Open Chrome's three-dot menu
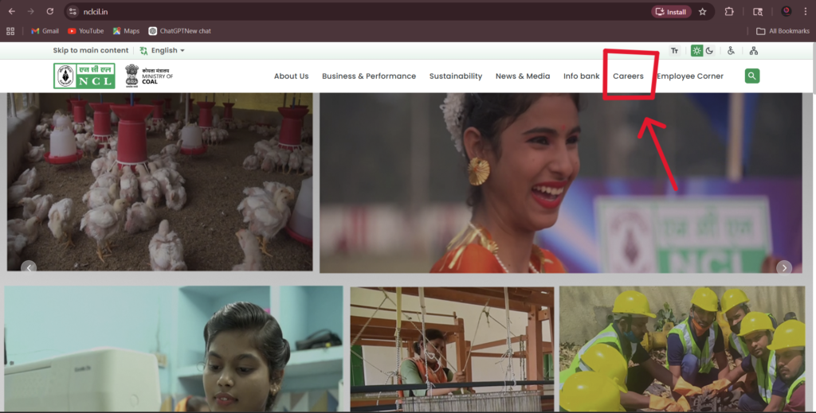Image resolution: width=816 pixels, height=413 pixels. [806, 12]
